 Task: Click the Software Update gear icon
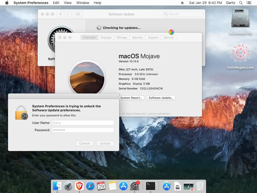tap(60, 39)
